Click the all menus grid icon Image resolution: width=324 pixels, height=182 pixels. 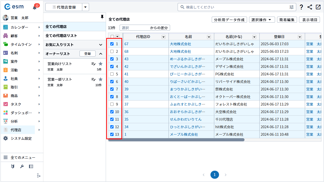click(x=6, y=157)
